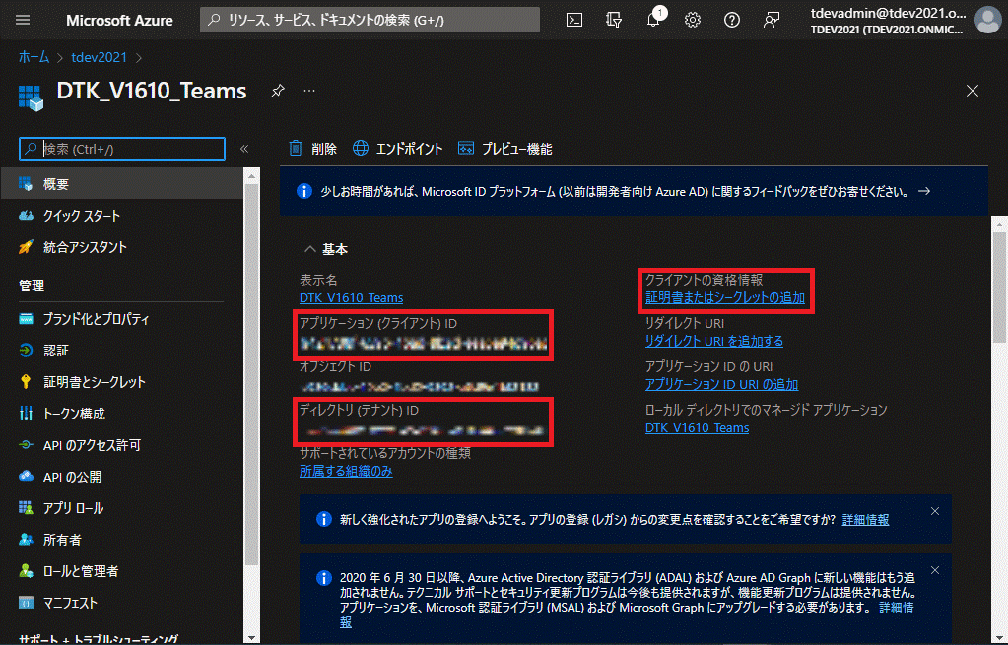Click the エンドポイント toolbar button
1008x645 pixels.
coord(398,149)
